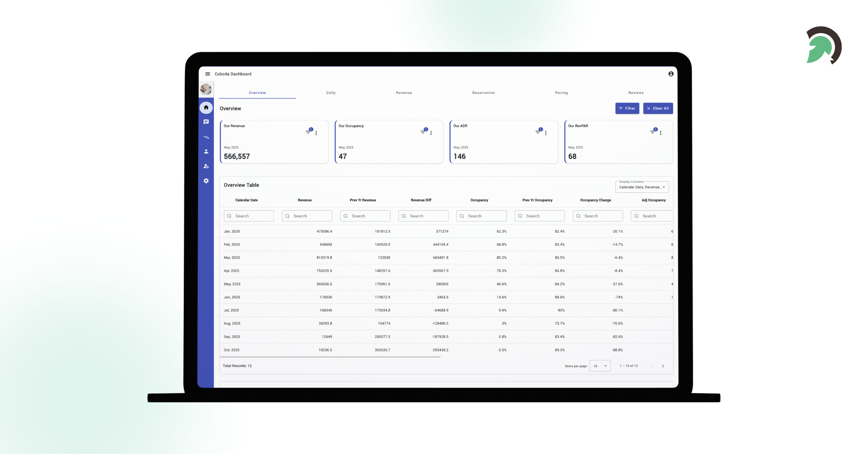
Task: Switch to the Reservation tab
Action: (x=483, y=93)
